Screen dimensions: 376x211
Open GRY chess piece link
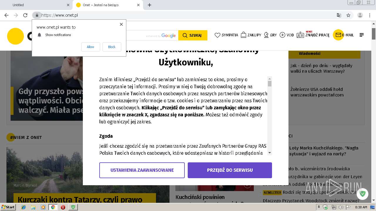click(x=270, y=35)
